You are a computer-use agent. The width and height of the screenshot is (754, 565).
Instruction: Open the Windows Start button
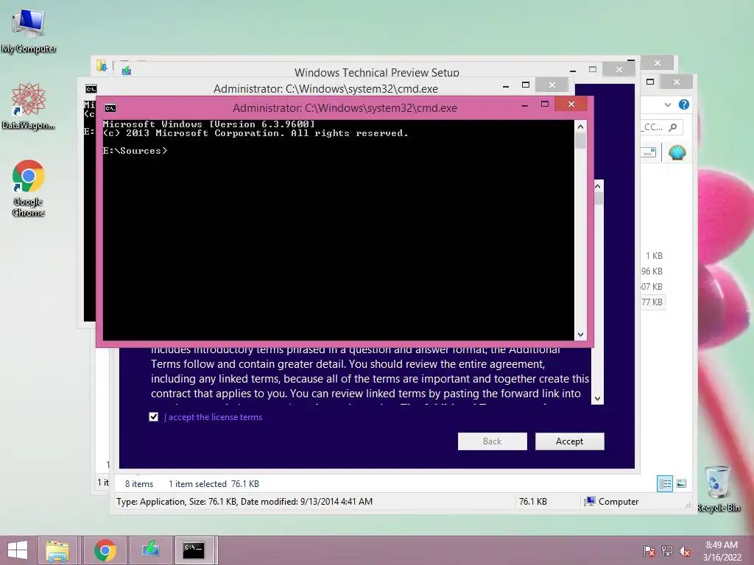(18, 550)
